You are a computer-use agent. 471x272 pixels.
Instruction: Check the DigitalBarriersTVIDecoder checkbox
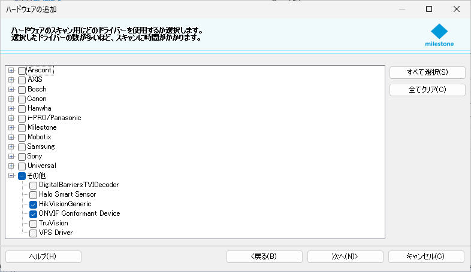pyautogui.click(x=33, y=185)
